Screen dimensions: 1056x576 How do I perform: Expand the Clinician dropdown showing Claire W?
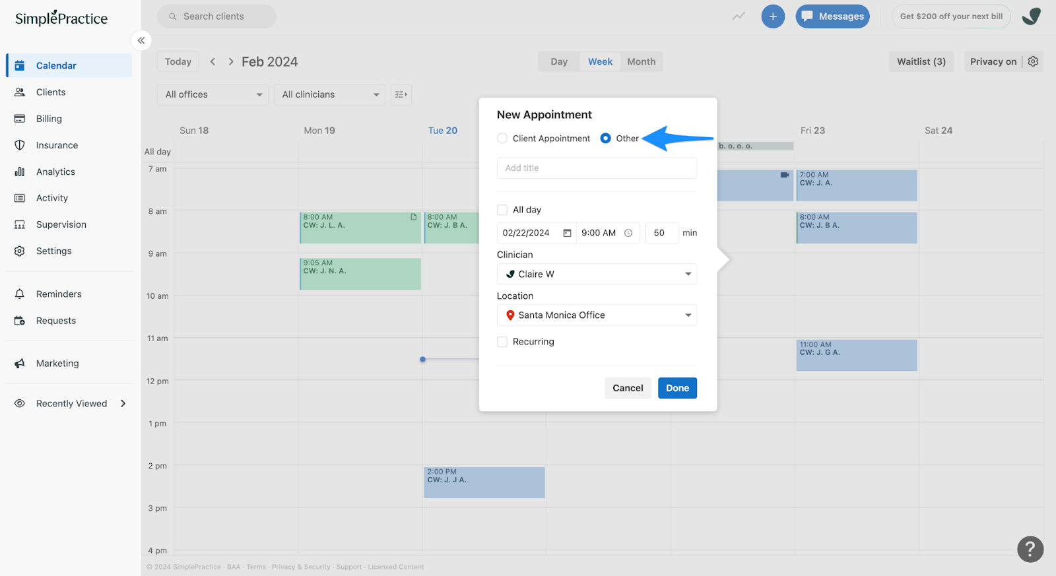(x=687, y=274)
